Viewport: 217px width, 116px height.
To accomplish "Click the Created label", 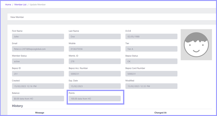I will click(x=16, y=81).
